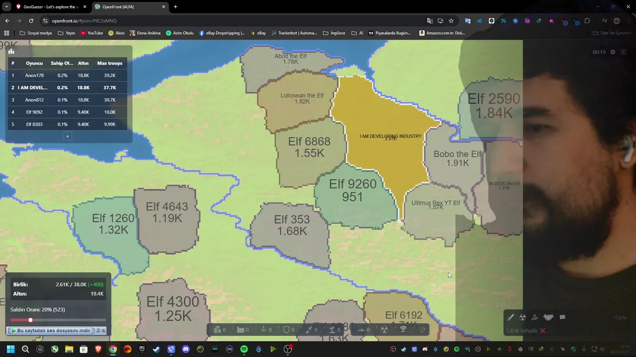This screenshot has height=357, width=636.
Task: Open OBS Studio from the taskbar
Action: pos(288,349)
